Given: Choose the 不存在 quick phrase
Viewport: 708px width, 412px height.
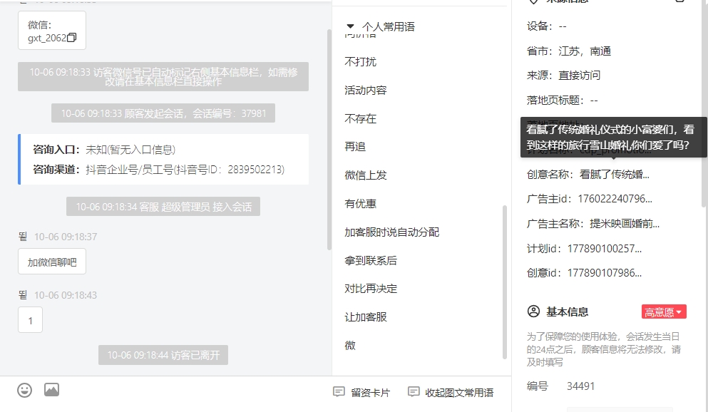Looking at the screenshot, I should pyautogui.click(x=360, y=118).
